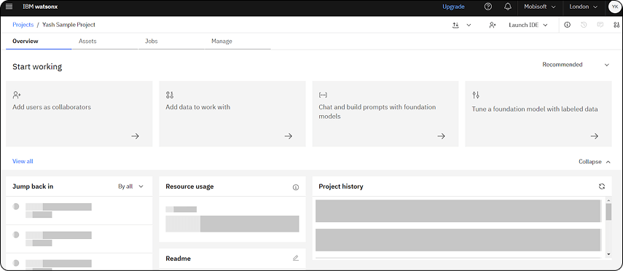
Task: Open the hamburger navigation menu
Action: 9,7
